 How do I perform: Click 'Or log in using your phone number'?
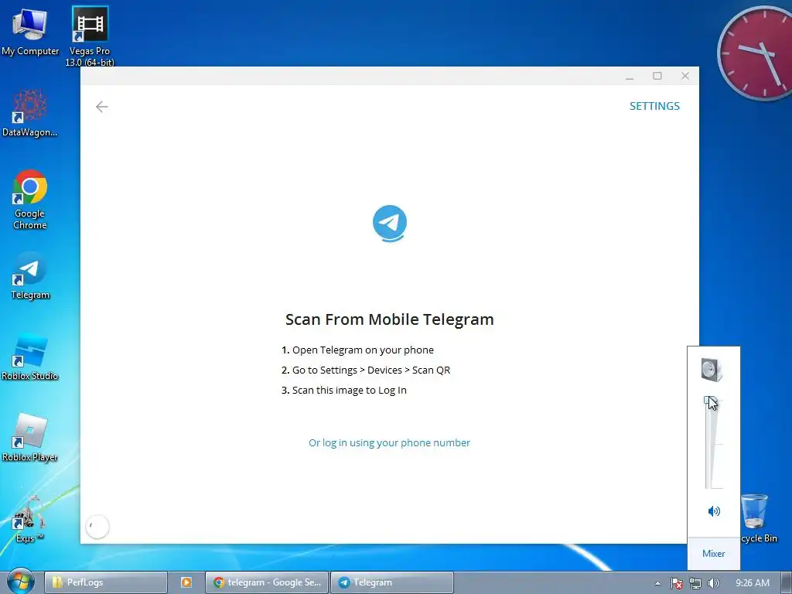[390, 443]
